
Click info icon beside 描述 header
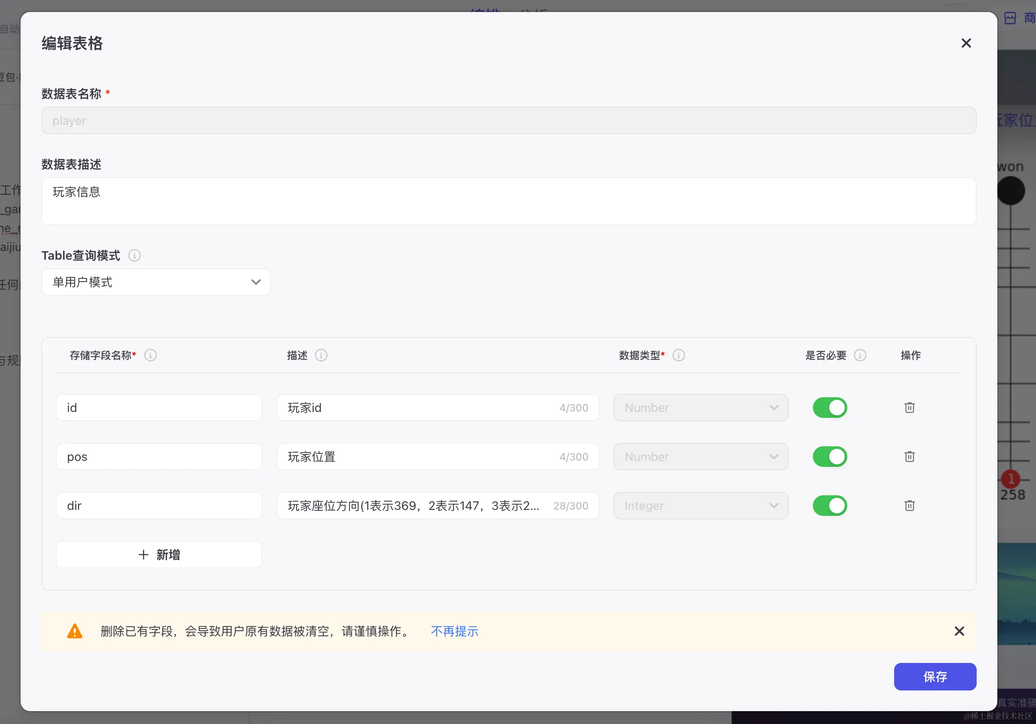[x=321, y=355]
